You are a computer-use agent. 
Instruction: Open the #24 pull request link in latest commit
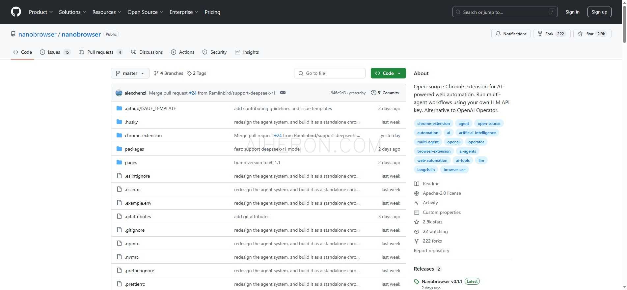tap(193, 93)
